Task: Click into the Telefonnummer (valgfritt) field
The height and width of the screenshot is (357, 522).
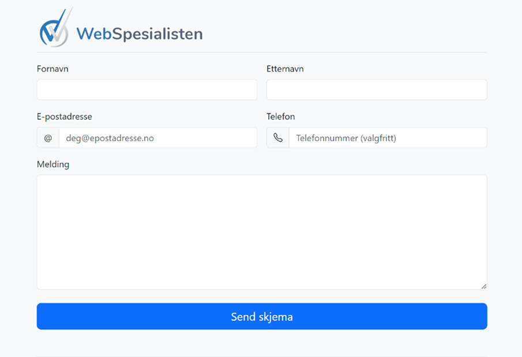Action: coord(388,138)
